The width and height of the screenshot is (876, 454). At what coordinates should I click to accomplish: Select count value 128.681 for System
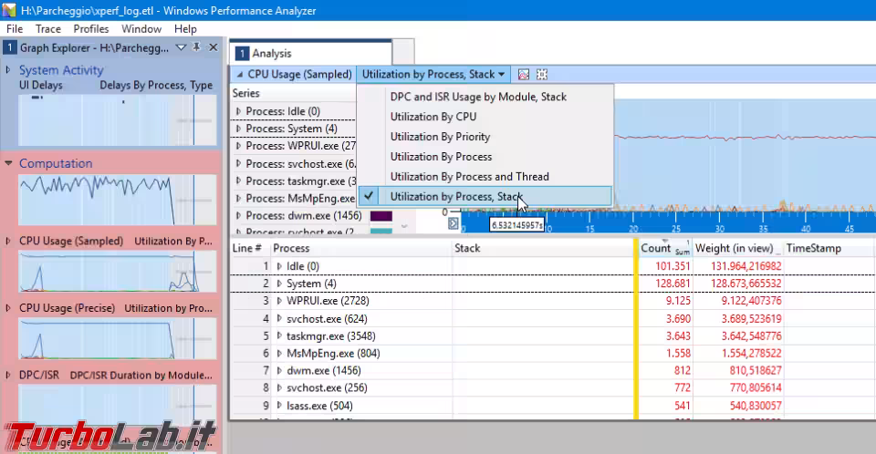[x=673, y=284]
